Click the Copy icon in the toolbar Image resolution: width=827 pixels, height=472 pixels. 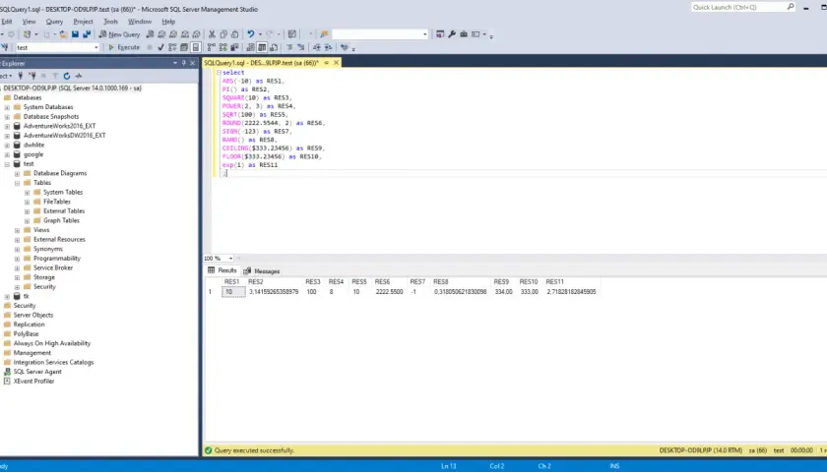223,34
